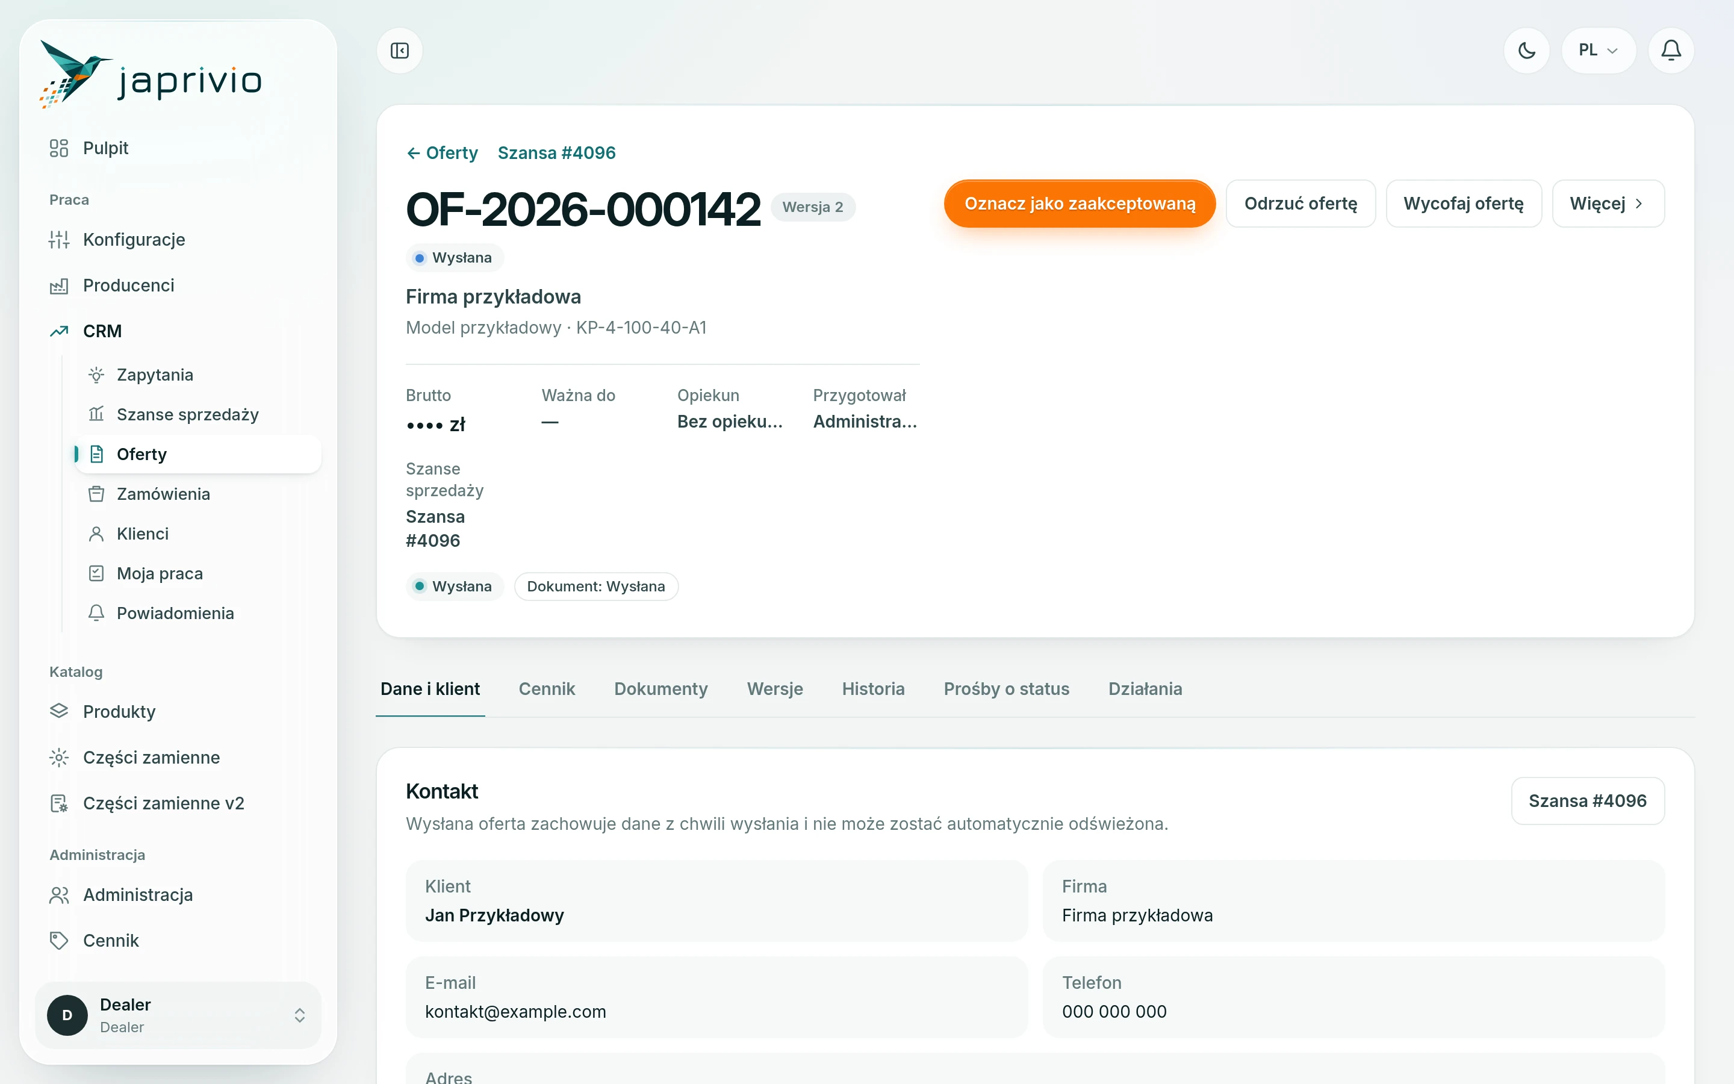
Task: Collapse the sidebar panel icon
Action: 400,50
